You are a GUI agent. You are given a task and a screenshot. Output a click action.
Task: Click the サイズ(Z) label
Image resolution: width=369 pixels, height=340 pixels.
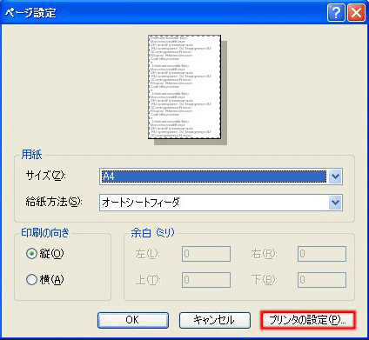45,176
